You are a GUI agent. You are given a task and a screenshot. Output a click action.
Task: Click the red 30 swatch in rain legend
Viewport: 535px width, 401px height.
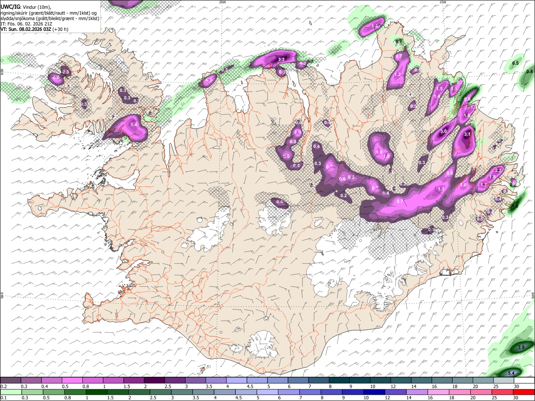coord(524,392)
